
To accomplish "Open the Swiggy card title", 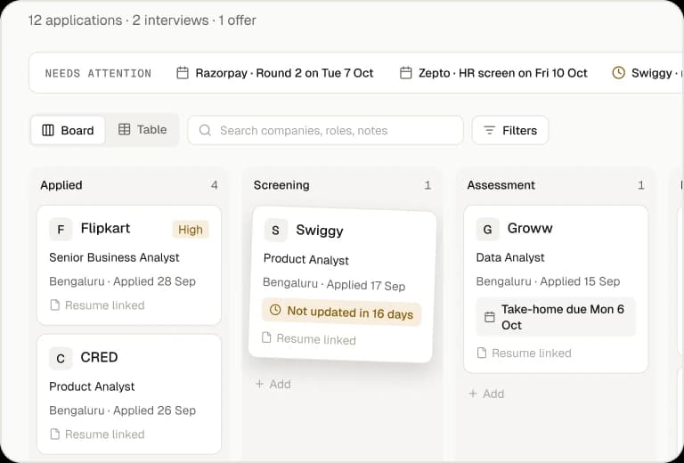I will [x=320, y=231].
